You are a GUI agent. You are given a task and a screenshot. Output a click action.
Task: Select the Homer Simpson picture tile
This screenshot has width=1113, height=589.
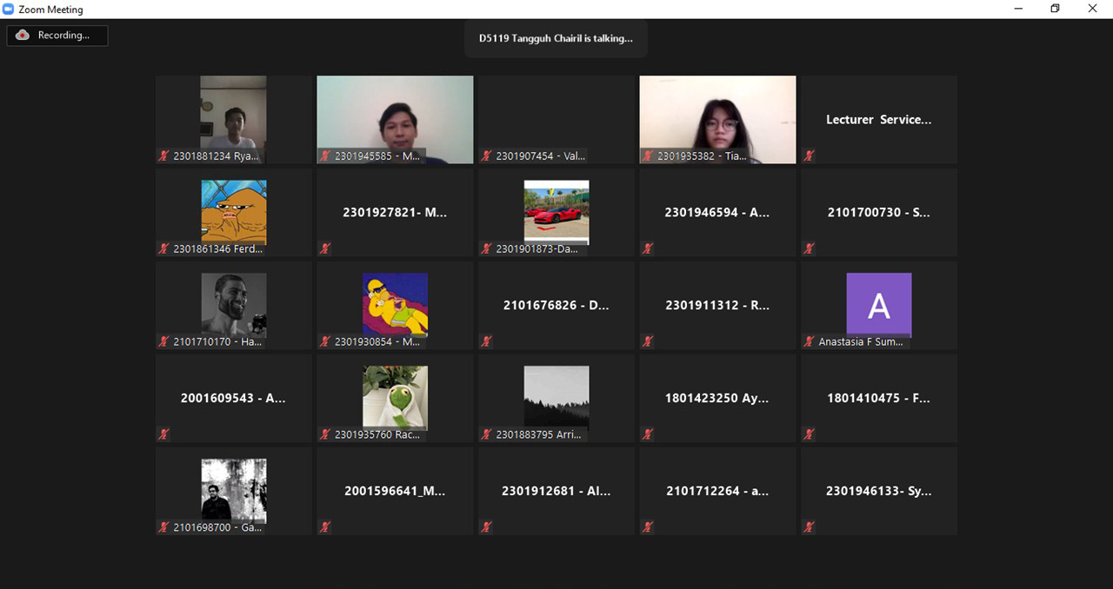[395, 305]
